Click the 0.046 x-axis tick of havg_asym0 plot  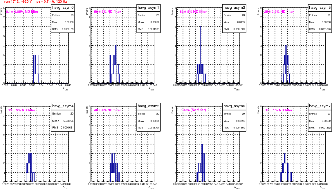click(x=68, y=85)
